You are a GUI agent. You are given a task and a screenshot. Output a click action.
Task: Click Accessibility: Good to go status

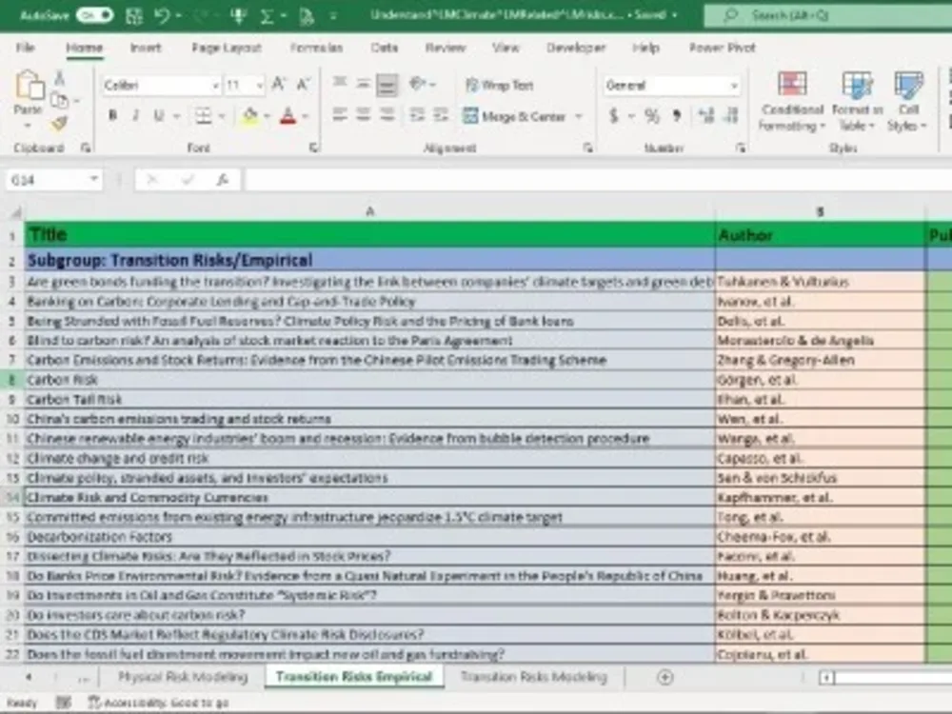pyautogui.click(x=159, y=704)
